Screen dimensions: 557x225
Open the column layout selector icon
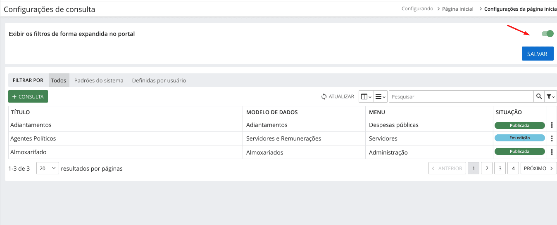(366, 96)
